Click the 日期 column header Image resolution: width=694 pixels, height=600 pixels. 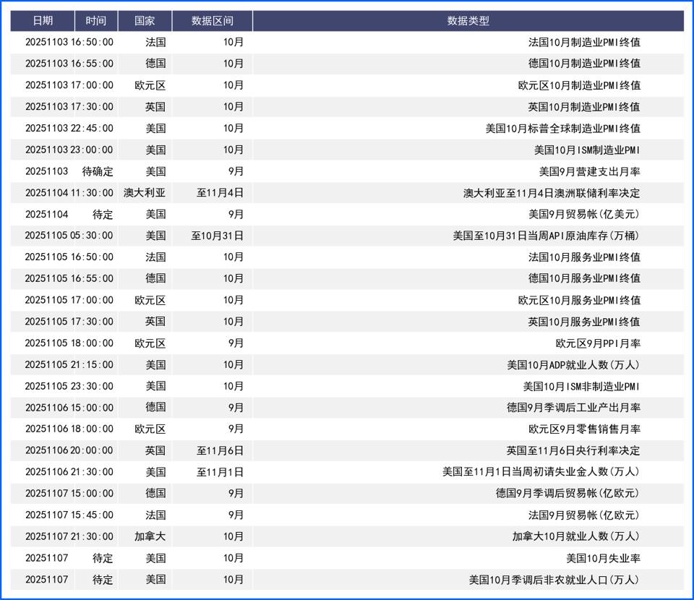pyautogui.click(x=43, y=21)
